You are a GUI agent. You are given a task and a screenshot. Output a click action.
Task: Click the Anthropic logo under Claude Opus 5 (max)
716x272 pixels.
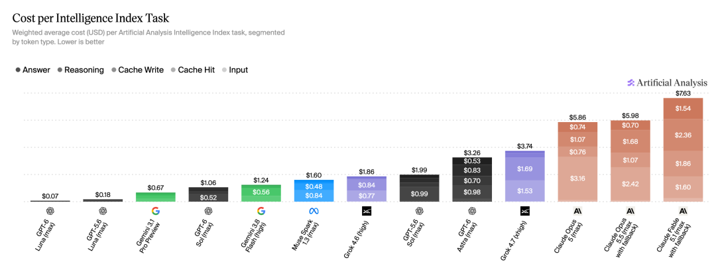click(577, 211)
